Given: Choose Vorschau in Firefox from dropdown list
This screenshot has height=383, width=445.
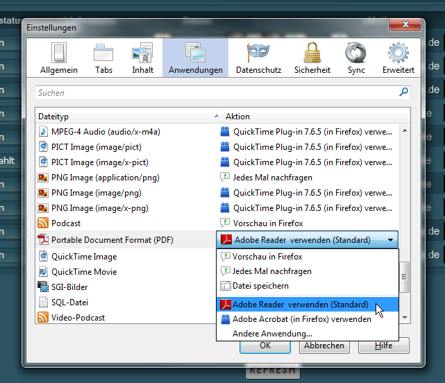Looking at the screenshot, I should tap(308, 257).
